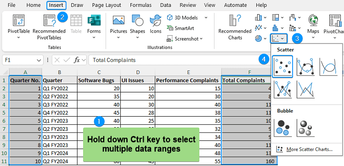Image resolution: width=344 pixels, height=166 pixels.
Task: Select the 2-D Bubble chart
Action: (283, 128)
